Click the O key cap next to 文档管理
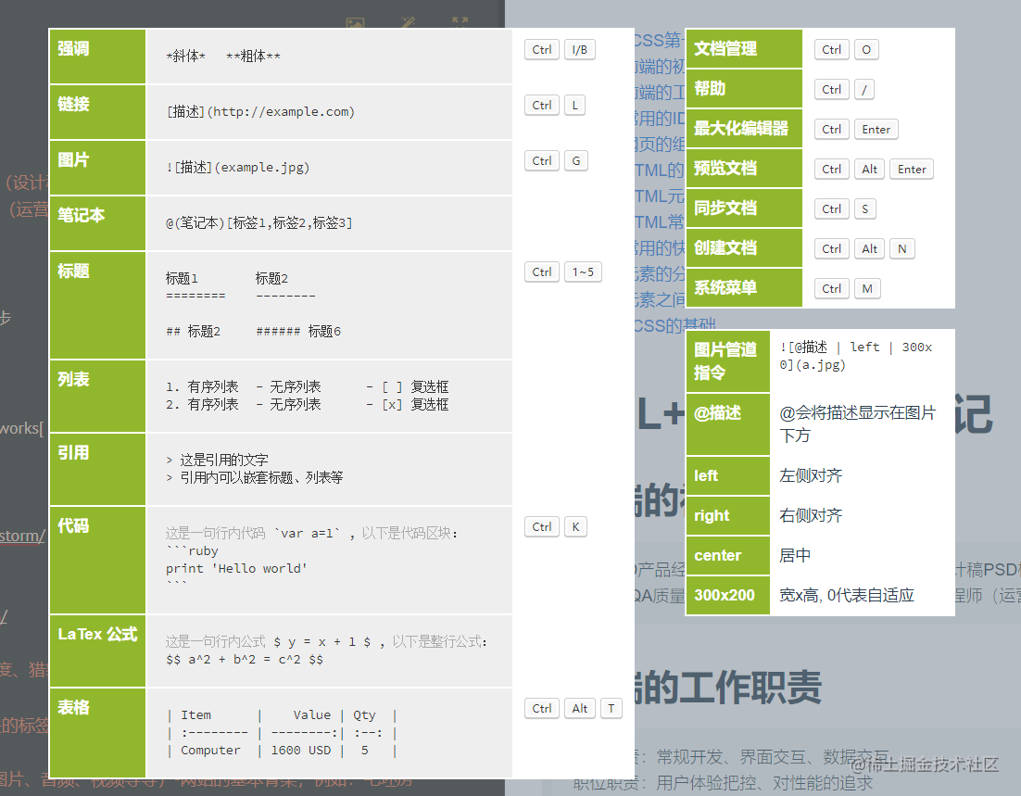1021x796 pixels. point(866,49)
